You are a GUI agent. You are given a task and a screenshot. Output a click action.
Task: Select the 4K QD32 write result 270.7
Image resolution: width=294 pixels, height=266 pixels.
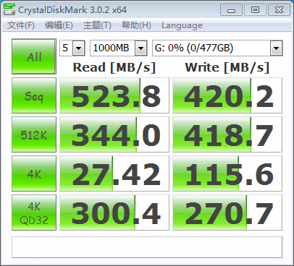(227, 213)
